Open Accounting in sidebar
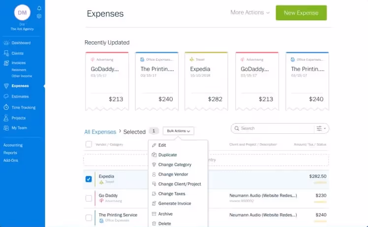This screenshot has width=368, height=227. coord(13,145)
